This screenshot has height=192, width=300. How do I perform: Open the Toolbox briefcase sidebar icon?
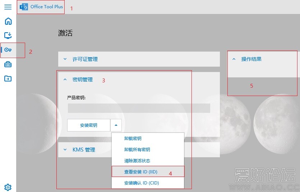[8, 64]
